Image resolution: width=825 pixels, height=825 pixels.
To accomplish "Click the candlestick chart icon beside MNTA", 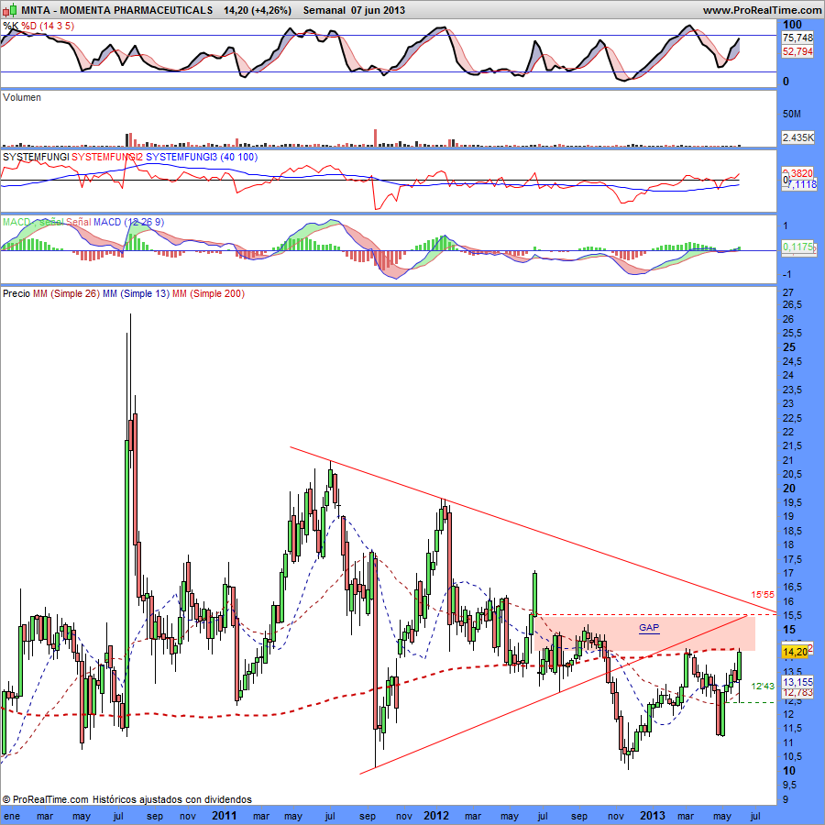I will [10, 9].
